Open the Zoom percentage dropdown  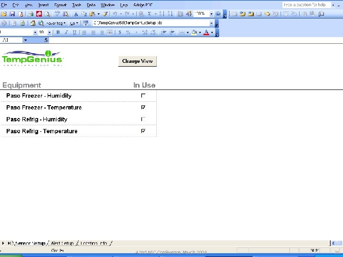212,14
